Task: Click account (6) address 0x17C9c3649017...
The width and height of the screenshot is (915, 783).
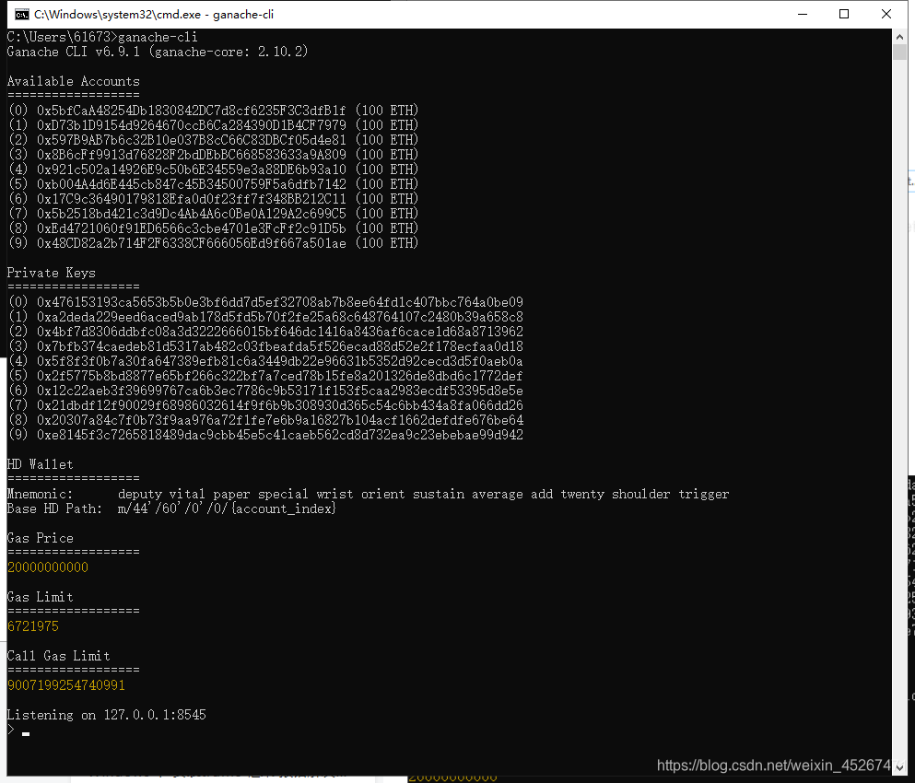Action: (x=192, y=198)
